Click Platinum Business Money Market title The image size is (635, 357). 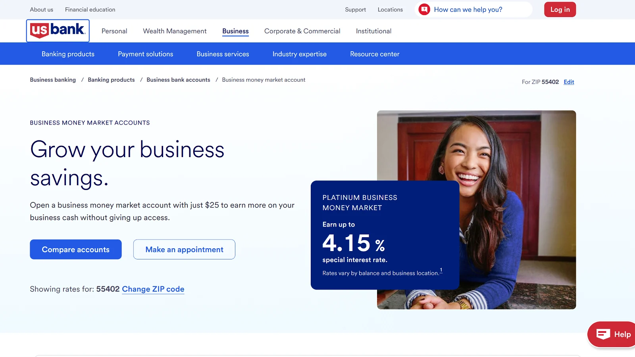tap(360, 203)
